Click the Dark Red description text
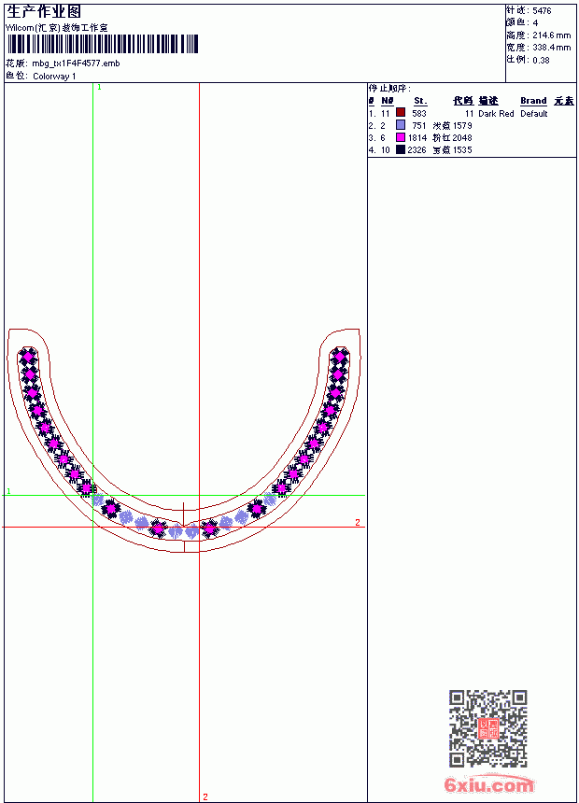The width and height of the screenshot is (579, 803). click(496, 114)
